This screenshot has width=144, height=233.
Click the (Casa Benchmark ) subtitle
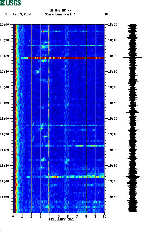click(x=60, y=14)
